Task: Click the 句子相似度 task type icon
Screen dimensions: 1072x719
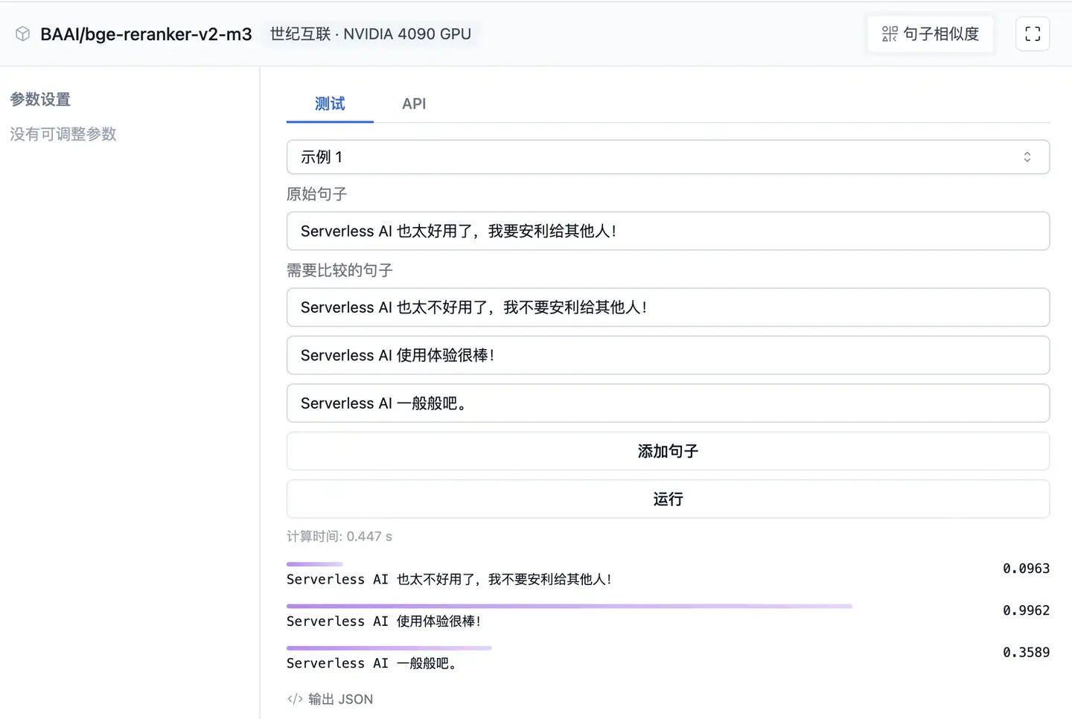Action: point(889,33)
